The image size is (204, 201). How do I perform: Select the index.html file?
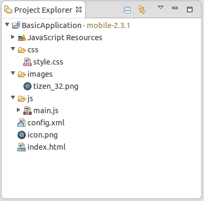pos(47,147)
